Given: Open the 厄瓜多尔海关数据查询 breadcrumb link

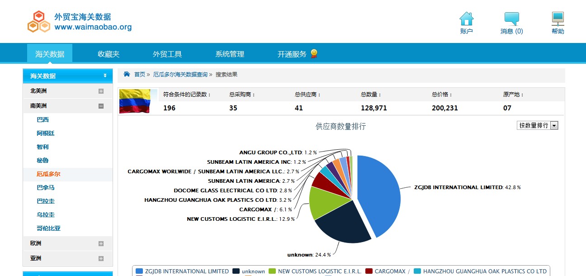Looking at the screenshot, I should click(180, 74).
